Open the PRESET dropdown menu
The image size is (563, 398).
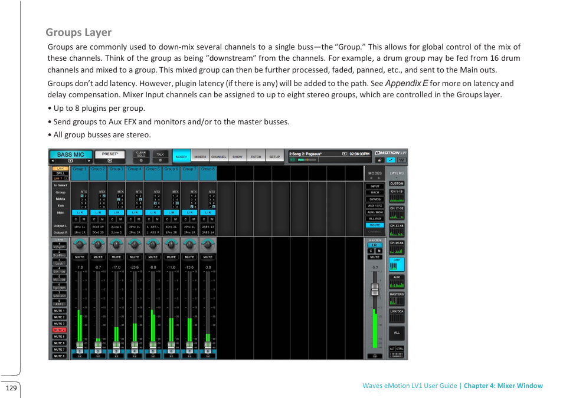coord(110,161)
